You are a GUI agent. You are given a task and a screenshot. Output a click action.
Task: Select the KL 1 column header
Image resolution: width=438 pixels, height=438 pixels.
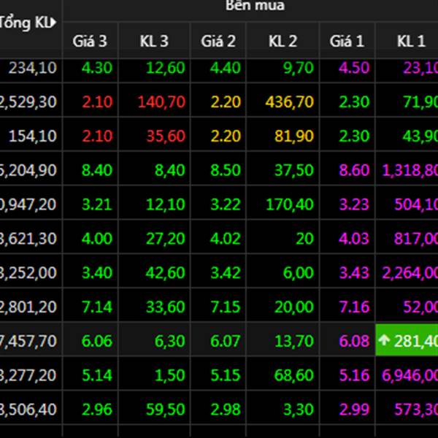pyautogui.click(x=411, y=41)
